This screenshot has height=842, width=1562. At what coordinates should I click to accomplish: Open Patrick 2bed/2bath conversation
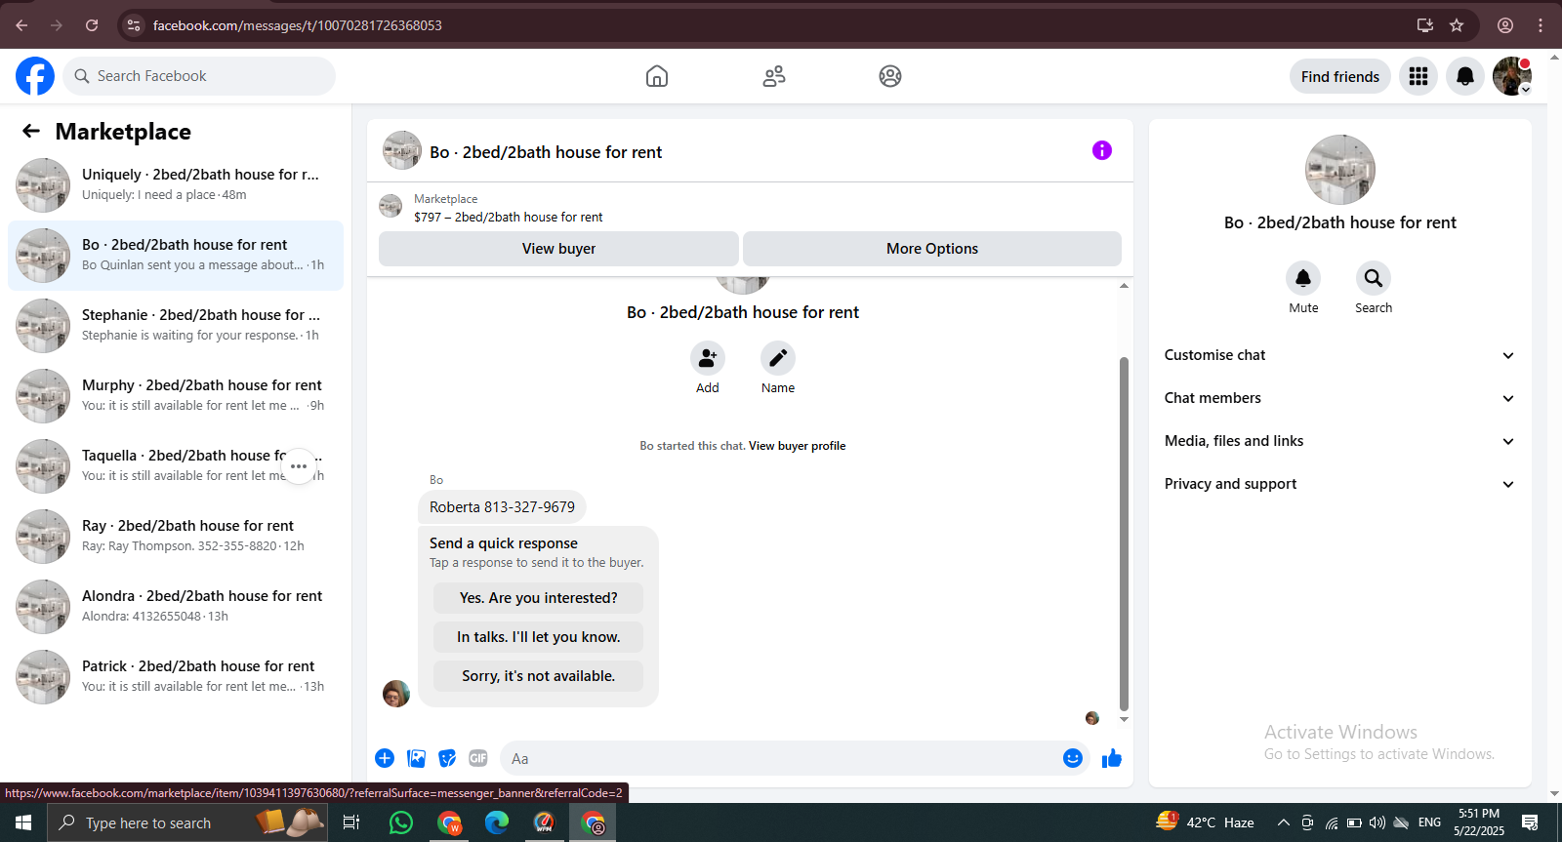[x=176, y=677]
